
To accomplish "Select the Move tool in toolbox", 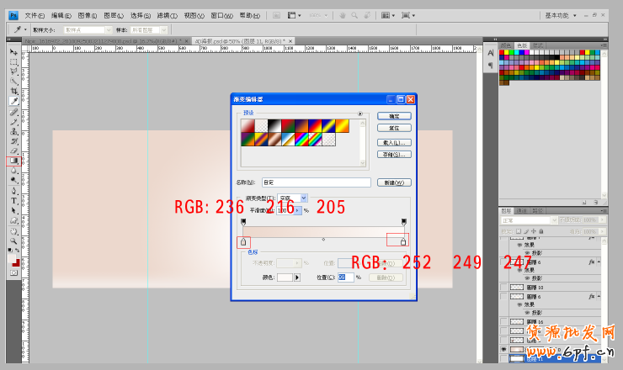I will [13, 52].
